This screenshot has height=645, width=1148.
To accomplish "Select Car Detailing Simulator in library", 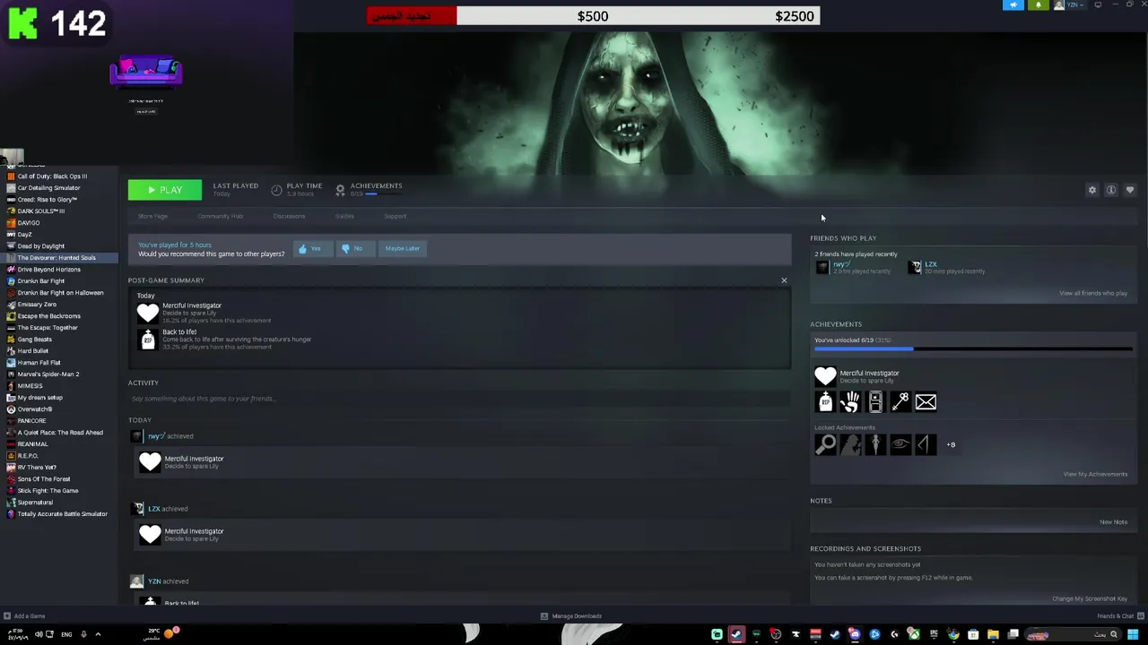I will (x=48, y=188).
